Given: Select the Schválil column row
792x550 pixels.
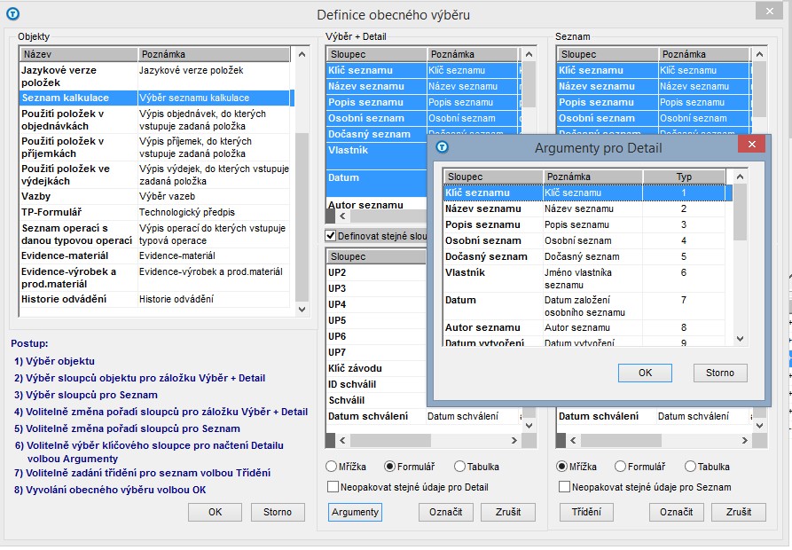Looking at the screenshot, I should pyautogui.click(x=376, y=400).
